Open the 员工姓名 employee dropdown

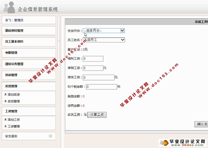pyautogui.click(x=104, y=40)
